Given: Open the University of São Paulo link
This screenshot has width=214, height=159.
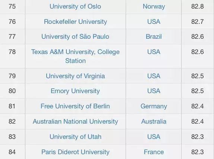Looking at the screenshot, I should coord(75,36).
